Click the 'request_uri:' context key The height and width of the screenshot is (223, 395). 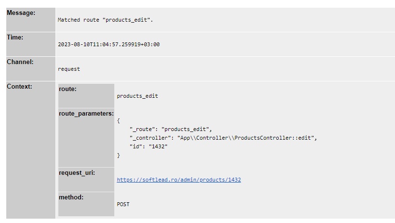pyautogui.click(x=77, y=173)
